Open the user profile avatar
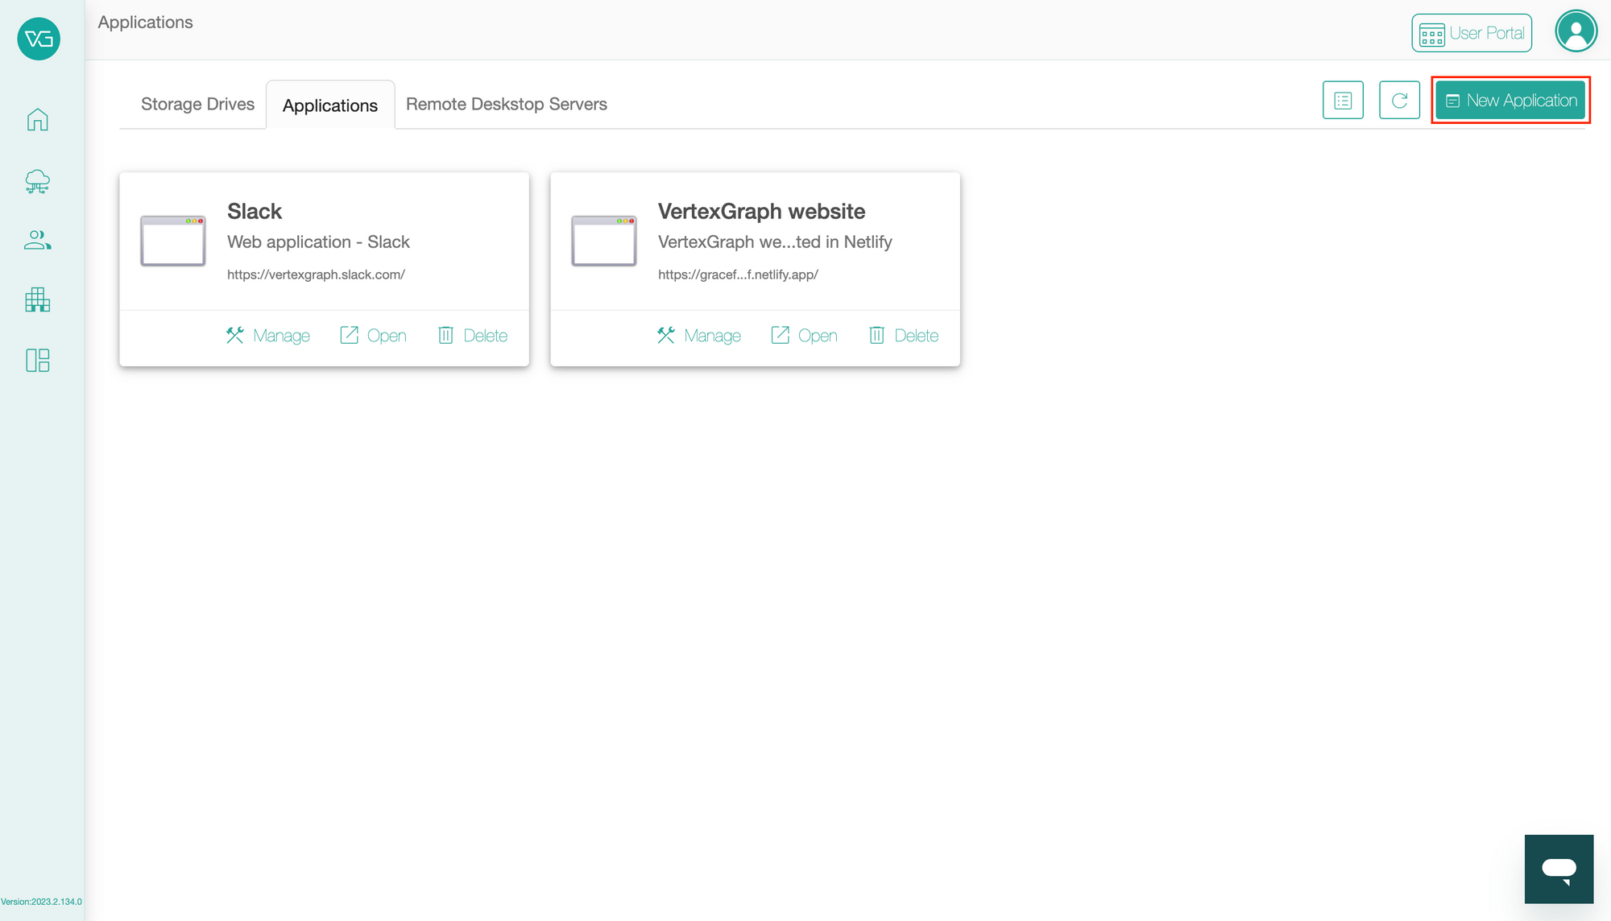 click(x=1576, y=32)
